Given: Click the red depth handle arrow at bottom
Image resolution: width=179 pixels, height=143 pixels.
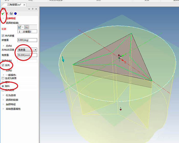Looking at the screenshot, I should tap(121, 109).
